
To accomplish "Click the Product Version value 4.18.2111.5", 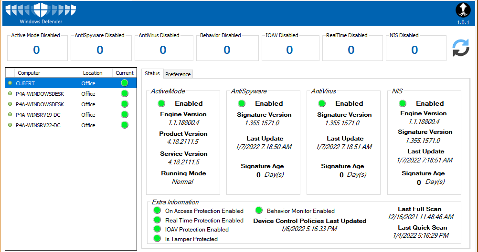I will (x=183, y=141).
